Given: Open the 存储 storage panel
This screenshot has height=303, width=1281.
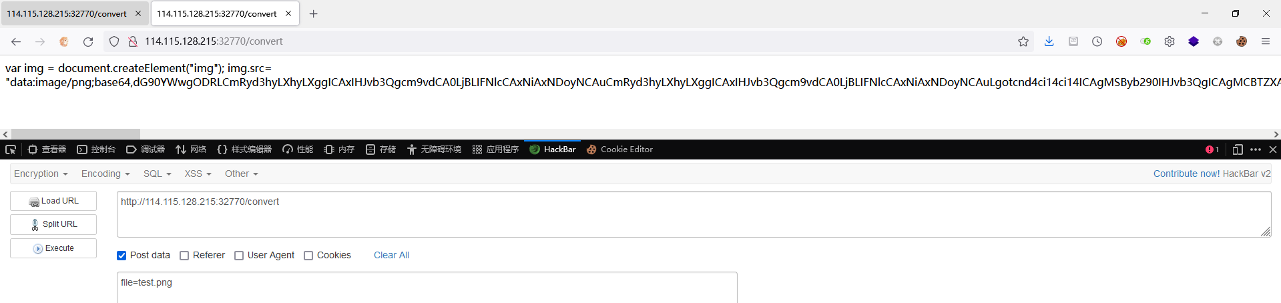Looking at the screenshot, I should click(x=380, y=149).
